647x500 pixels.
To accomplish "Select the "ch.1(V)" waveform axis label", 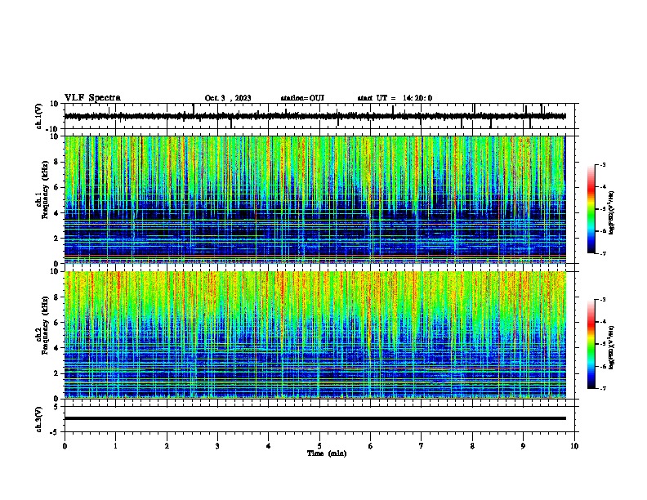I will [x=39, y=116].
